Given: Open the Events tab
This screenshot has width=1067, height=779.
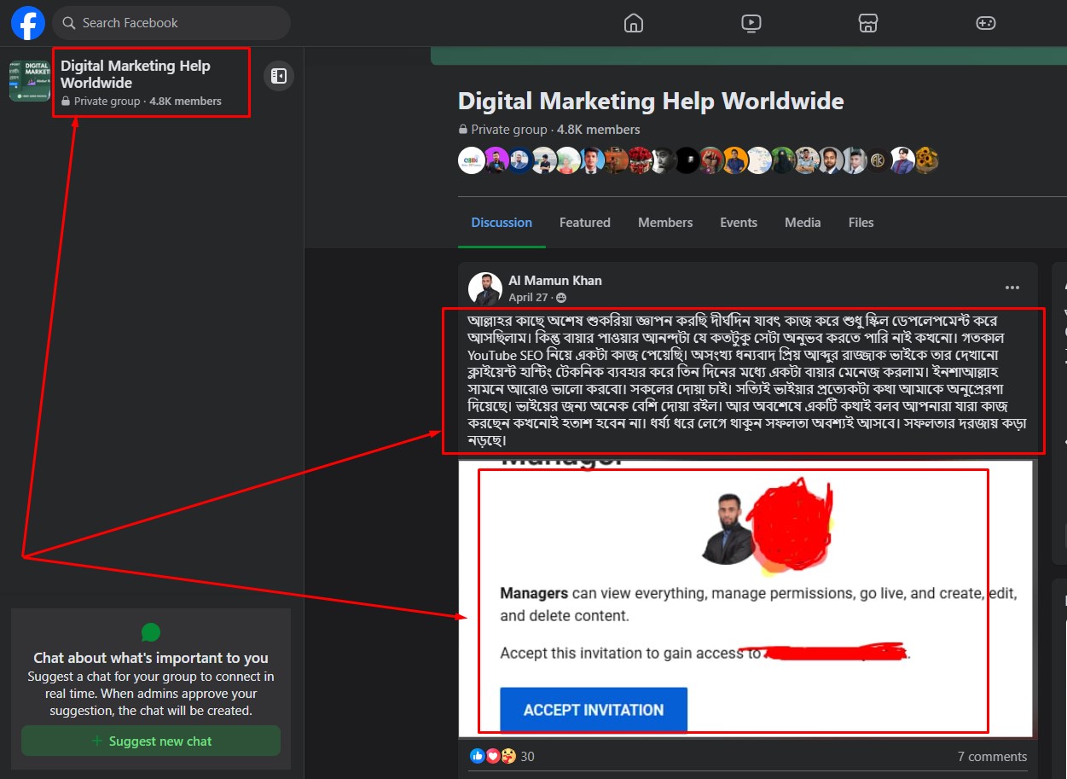Looking at the screenshot, I should coord(739,223).
